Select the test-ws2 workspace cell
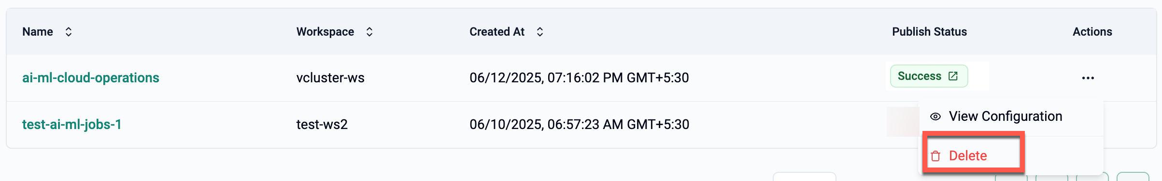Image resolution: width=1162 pixels, height=181 pixels. tap(322, 124)
